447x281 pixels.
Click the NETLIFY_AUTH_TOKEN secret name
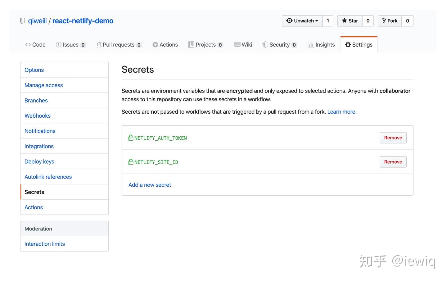(160, 138)
